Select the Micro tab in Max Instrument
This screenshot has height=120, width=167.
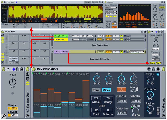pyautogui.click(x=106, y=90)
